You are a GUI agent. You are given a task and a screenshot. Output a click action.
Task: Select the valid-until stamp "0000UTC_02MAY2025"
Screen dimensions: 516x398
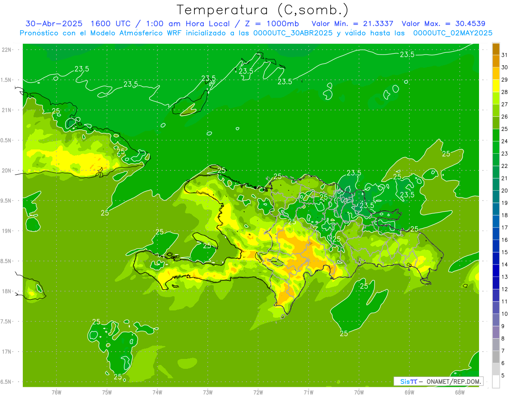coord(453,33)
